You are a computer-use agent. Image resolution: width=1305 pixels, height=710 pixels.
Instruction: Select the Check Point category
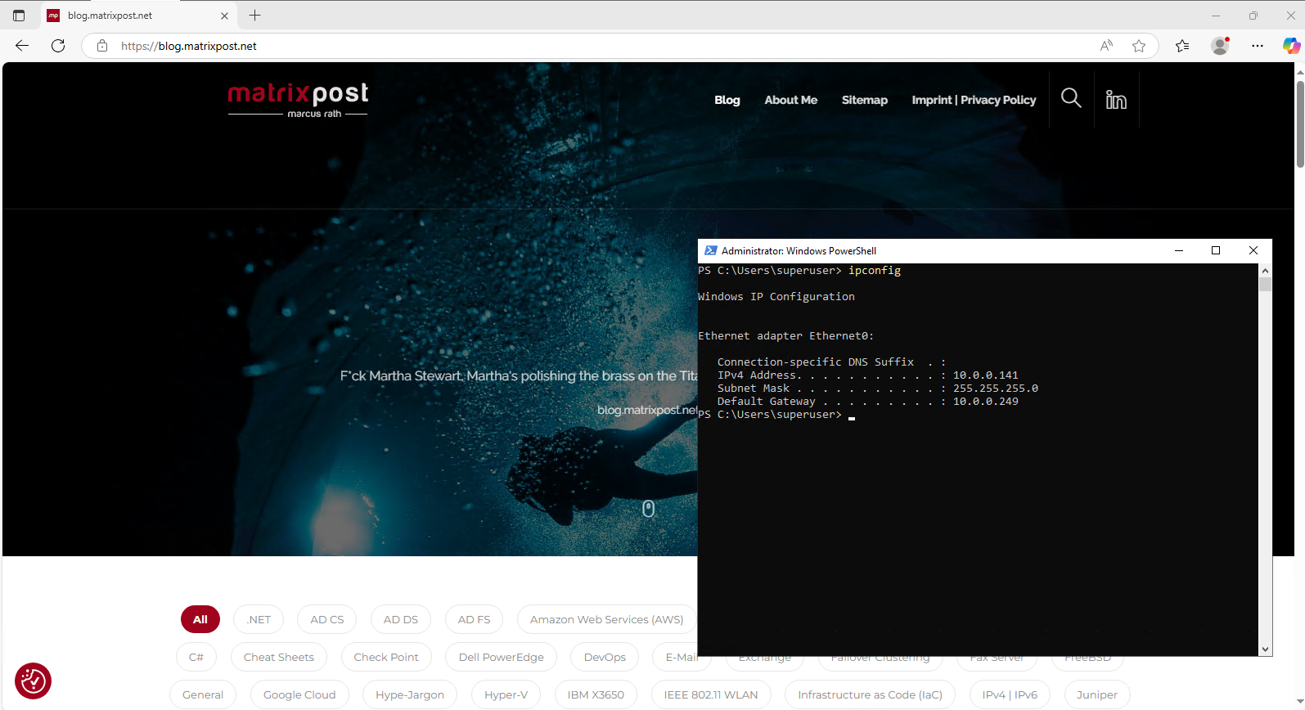click(x=386, y=657)
